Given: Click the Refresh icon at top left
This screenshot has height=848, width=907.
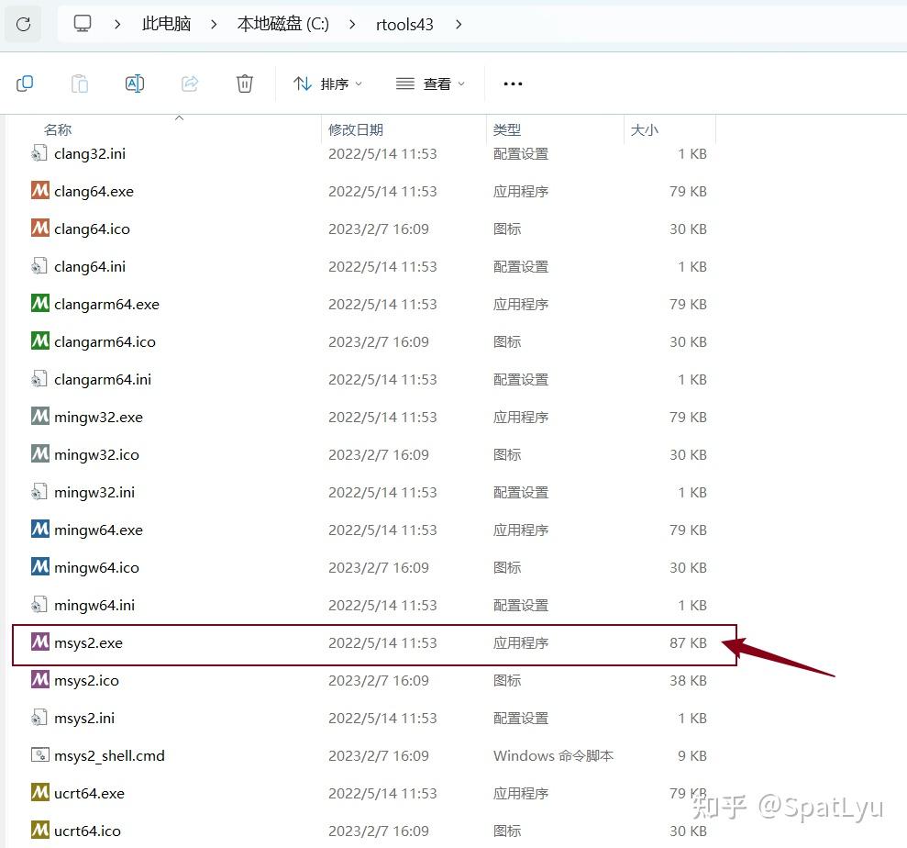Looking at the screenshot, I should (22, 23).
